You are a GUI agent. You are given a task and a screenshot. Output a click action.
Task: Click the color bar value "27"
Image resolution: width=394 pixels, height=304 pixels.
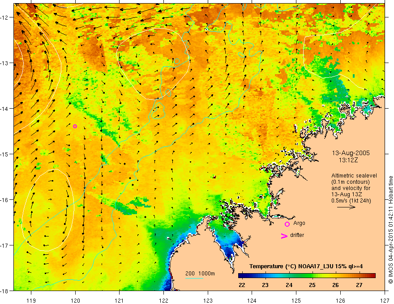coord(359,285)
